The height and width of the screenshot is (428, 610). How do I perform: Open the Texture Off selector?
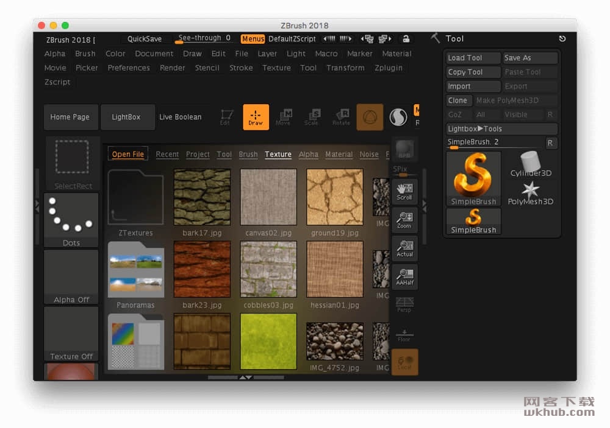(x=71, y=334)
